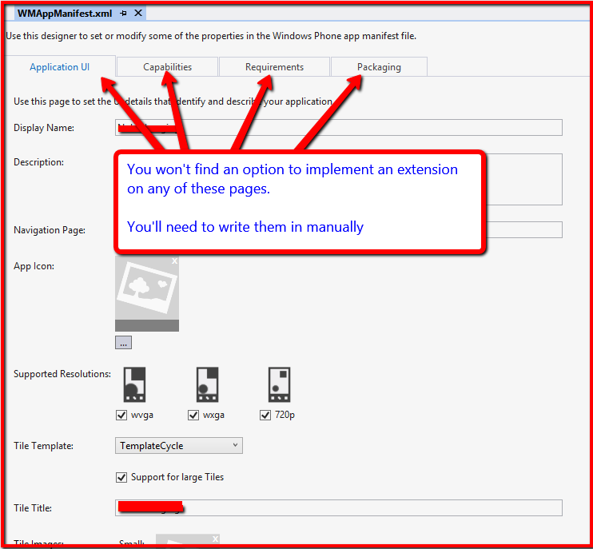The height and width of the screenshot is (549, 593).
Task: Click the wxga resolution phone icon
Action: pos(207,384)
